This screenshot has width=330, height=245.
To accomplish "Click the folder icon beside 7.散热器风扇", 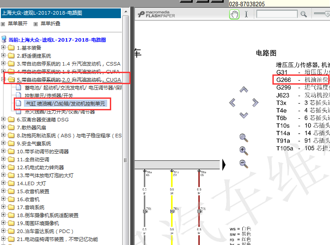I will [x=11, y=127].
